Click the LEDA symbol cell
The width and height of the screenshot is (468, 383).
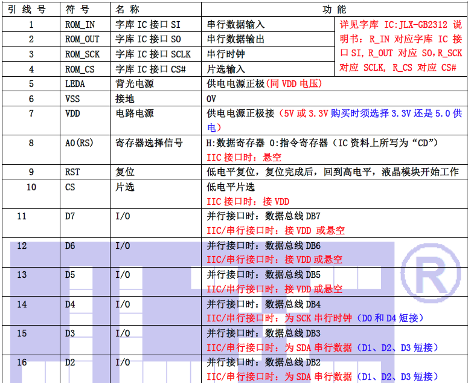(75, 84)
